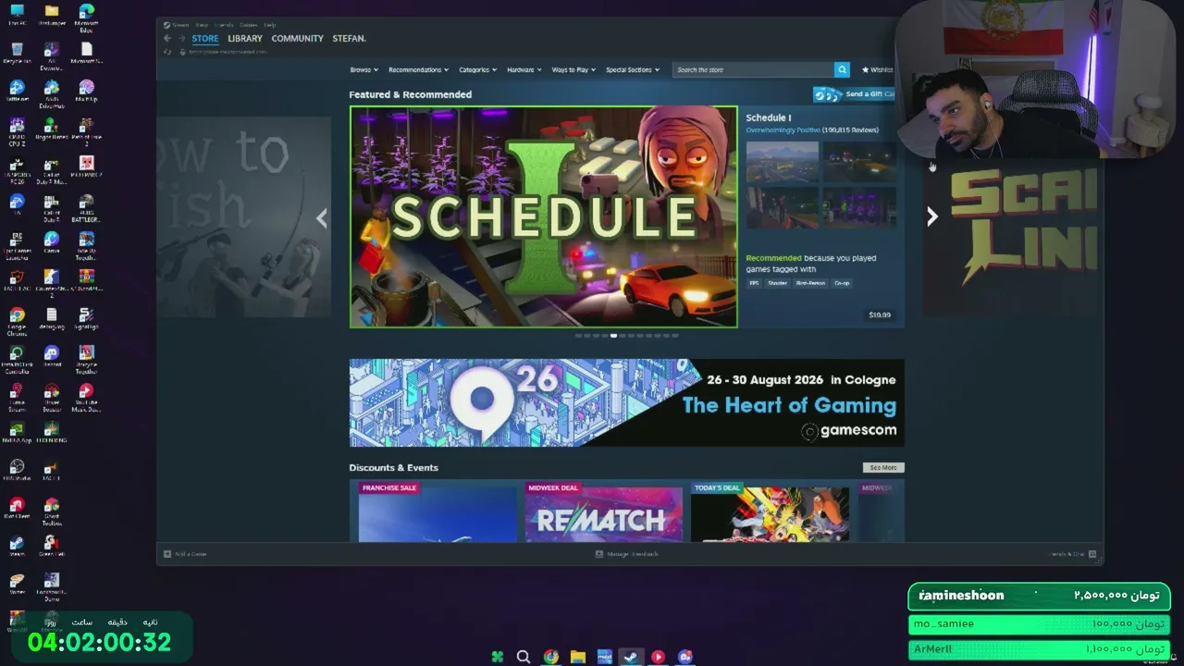1184x666 pixels.
Task: Click the See More button
Action: 883,468
